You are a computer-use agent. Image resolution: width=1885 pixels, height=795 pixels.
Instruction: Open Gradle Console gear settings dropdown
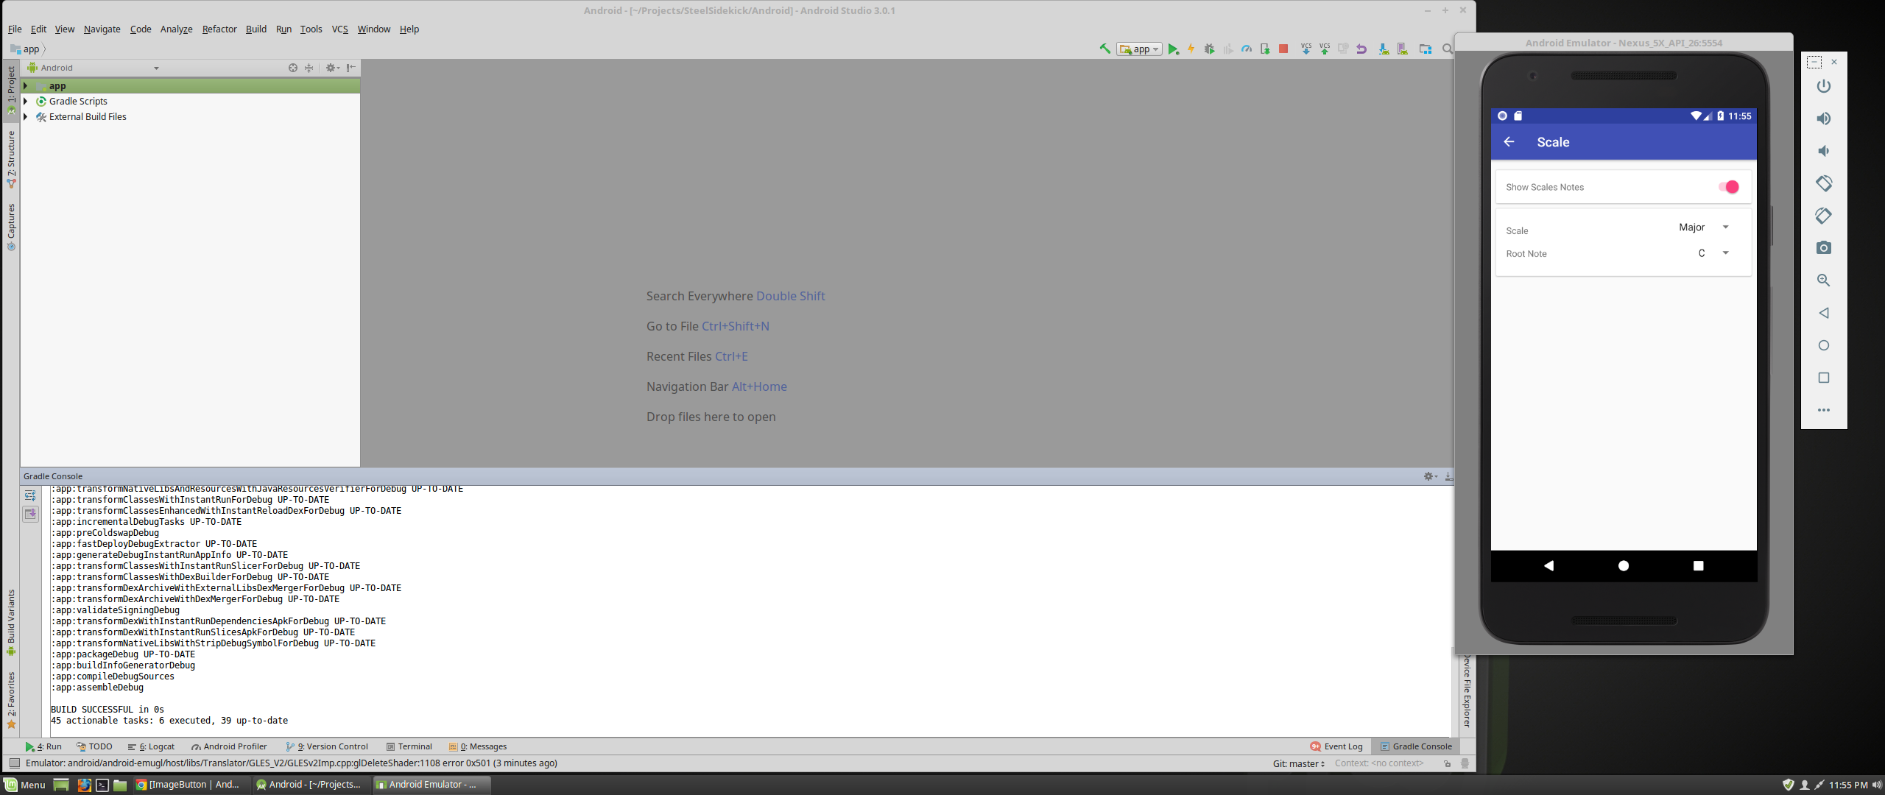(1430, 476)
